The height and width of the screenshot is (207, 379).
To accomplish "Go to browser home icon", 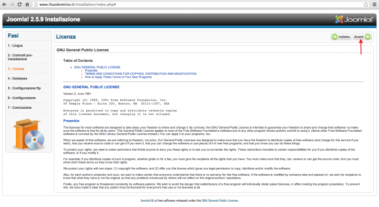I will coord(27,4).
